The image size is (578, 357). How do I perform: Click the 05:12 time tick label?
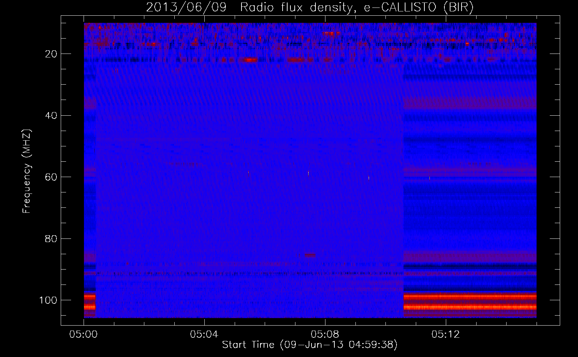click(446, 335)
